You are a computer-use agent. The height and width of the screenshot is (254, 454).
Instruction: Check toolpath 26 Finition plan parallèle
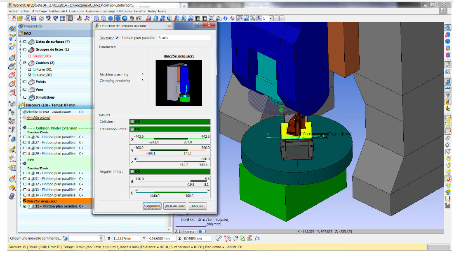(x=25, y=136)
